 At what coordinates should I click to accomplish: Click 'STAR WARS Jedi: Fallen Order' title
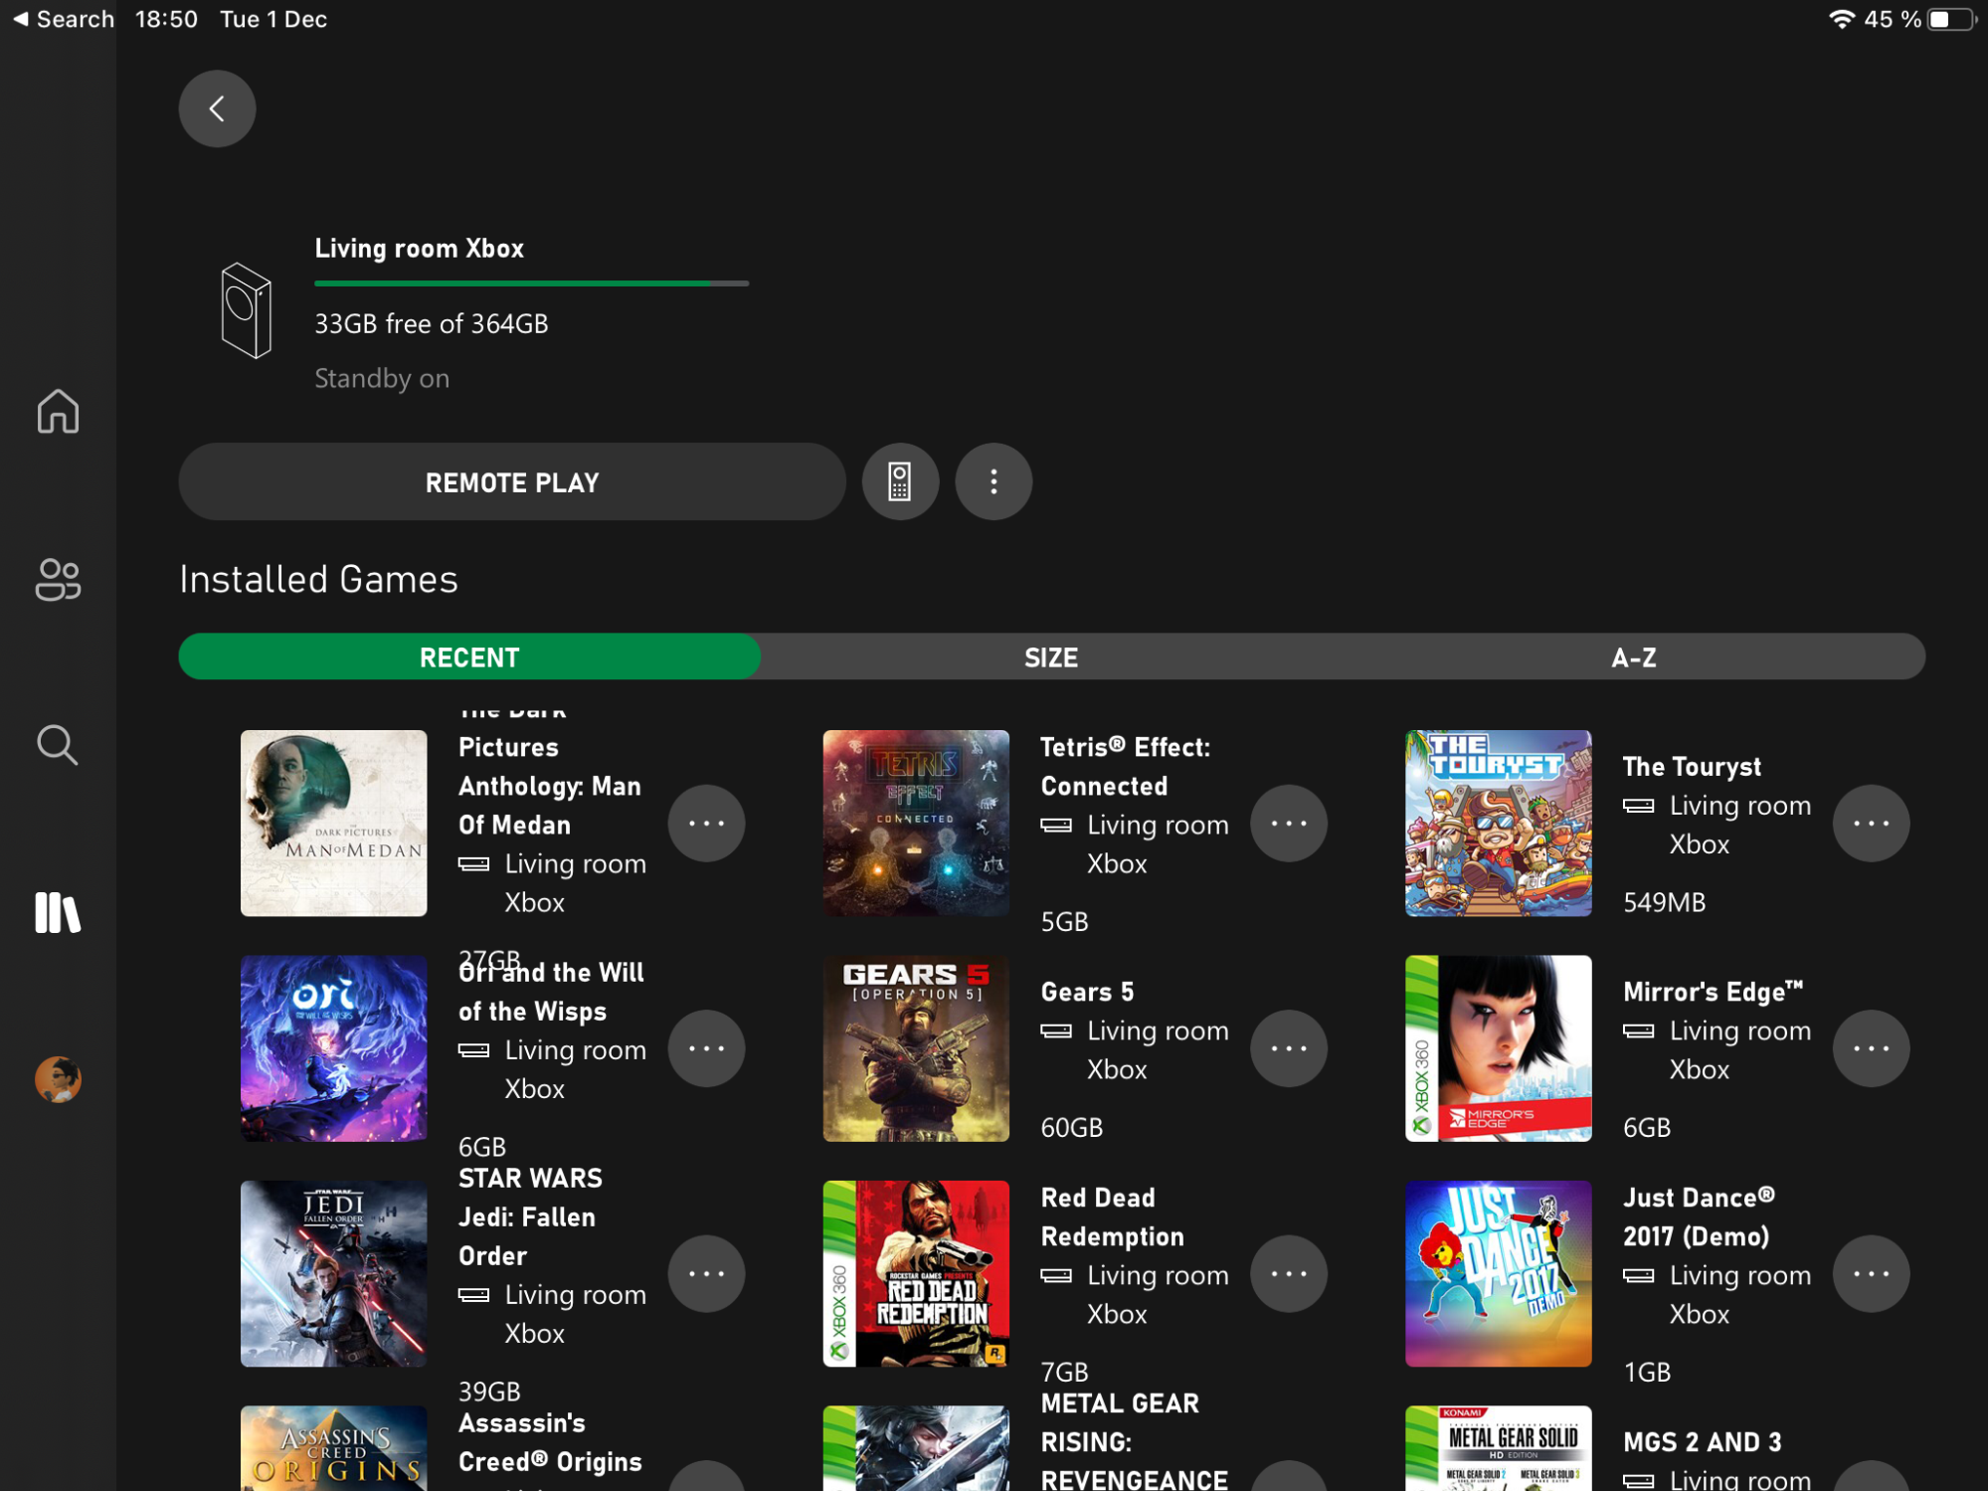pos(530,1217)
